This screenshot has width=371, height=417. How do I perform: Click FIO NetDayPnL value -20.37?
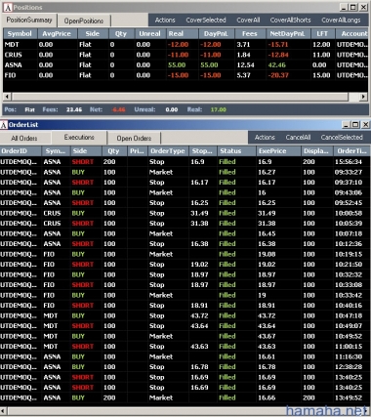[x=278, y=75]
